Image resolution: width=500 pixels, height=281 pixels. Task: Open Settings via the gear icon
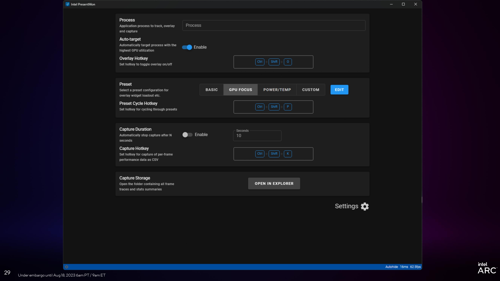coord(364,206)
